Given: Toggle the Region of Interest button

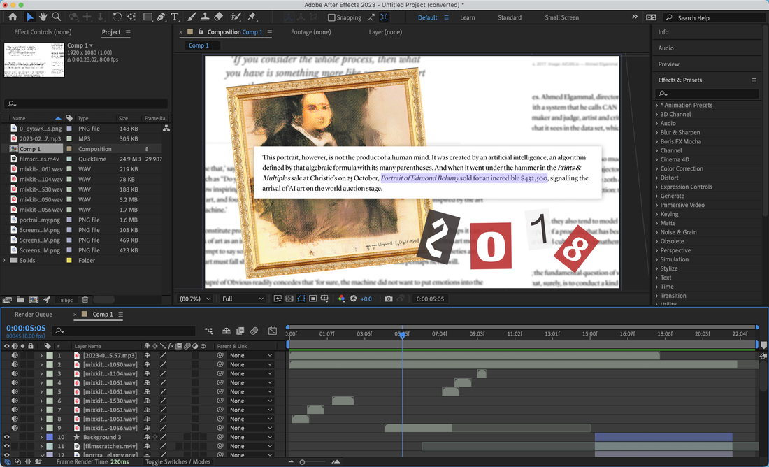Looking at the screenshot, I should (313, 299).
